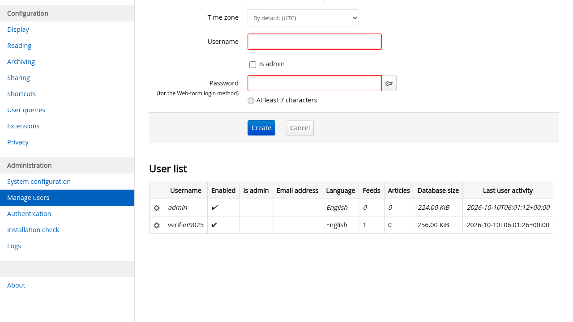Click the help icon beside password hint
This screenshot has width=573, height=322.
click(251, 101)
